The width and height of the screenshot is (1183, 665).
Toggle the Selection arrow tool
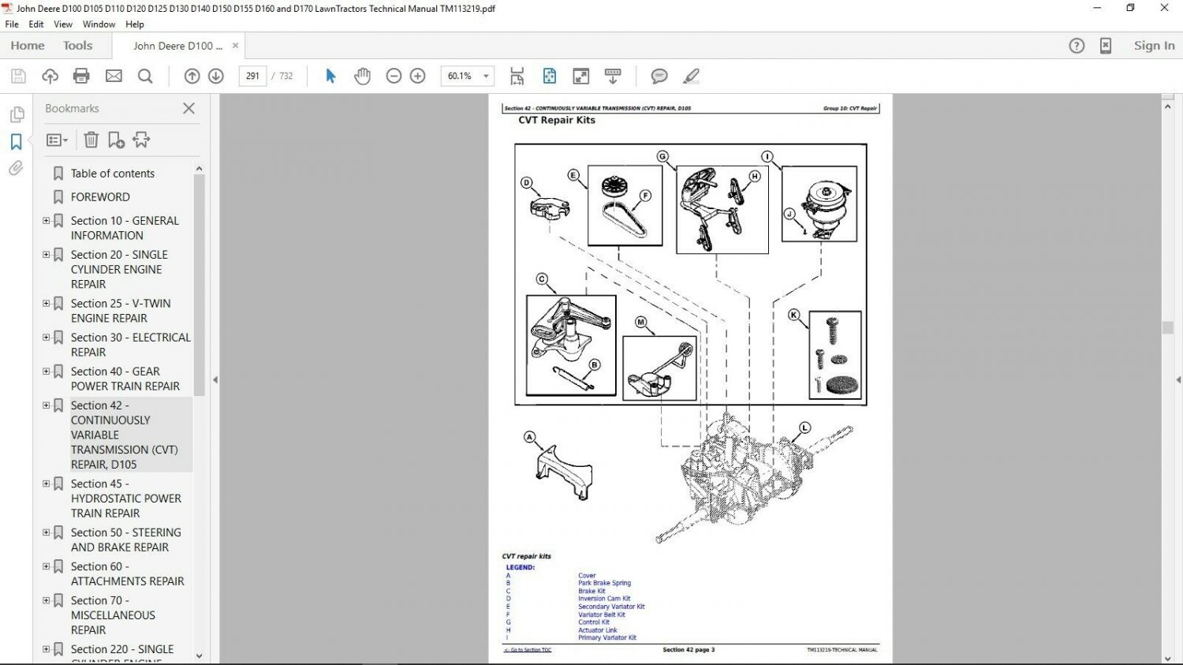tap(330, 76)
